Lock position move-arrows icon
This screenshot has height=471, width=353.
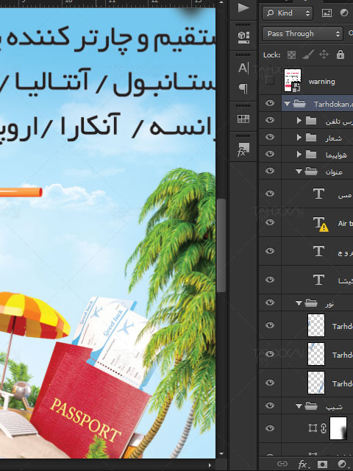324,54
